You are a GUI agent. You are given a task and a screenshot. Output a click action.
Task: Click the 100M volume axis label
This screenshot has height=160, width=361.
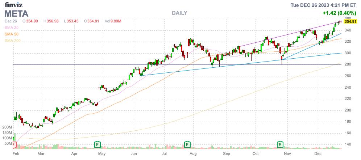click(x=7, y=138)
